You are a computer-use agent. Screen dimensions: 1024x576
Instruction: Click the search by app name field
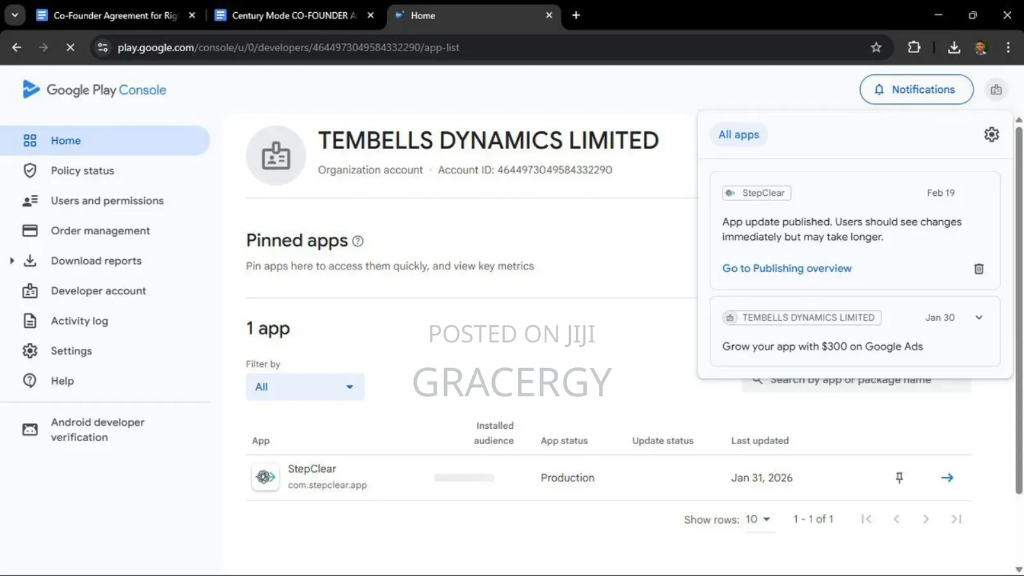856,380
